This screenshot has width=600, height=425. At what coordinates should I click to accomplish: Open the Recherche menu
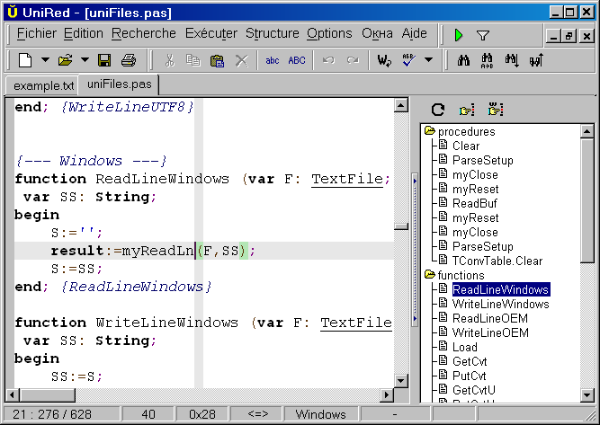click(x=144, y=33)
